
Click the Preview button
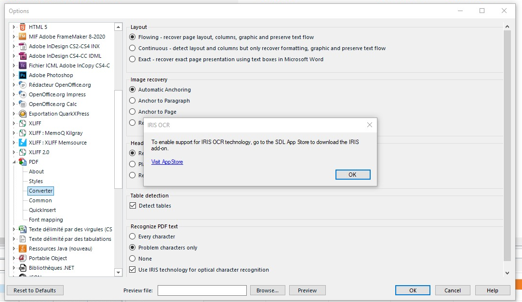[308, 290]
